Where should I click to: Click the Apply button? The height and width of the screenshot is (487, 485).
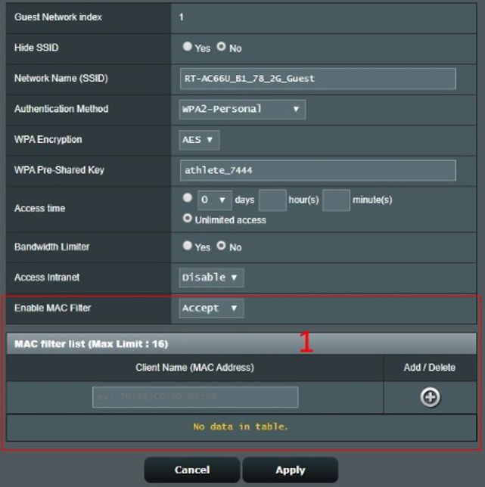click(290, 470)
